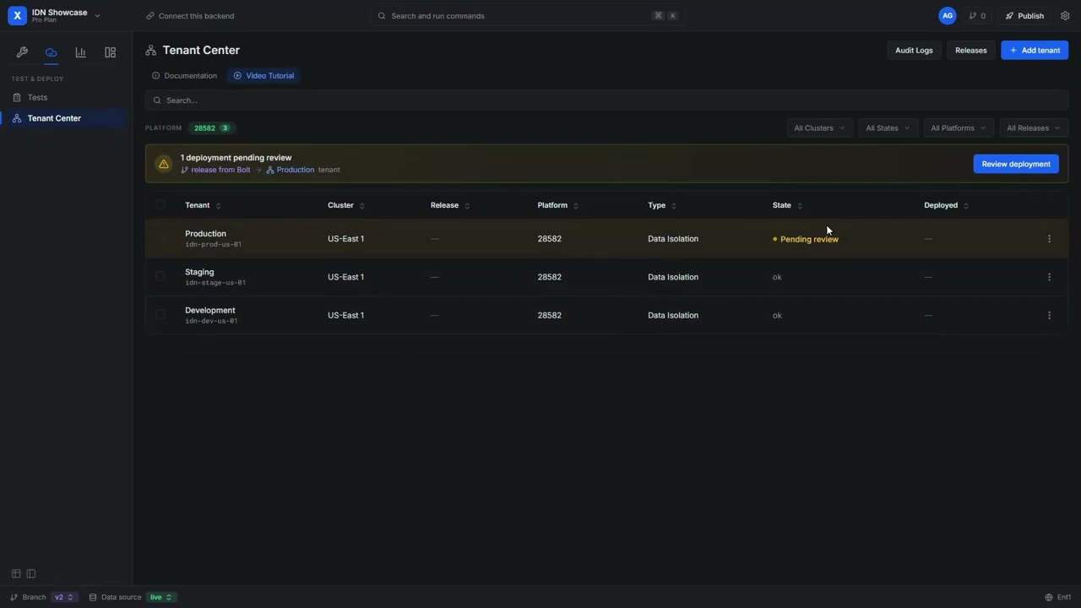Screen dimensions: 1081x608
Task: Open the Documentation tab
Action: [185, 76]
